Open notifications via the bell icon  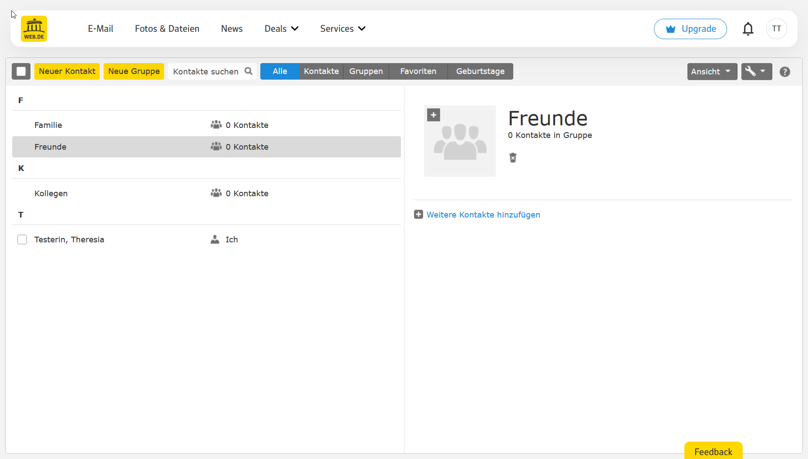748,29
